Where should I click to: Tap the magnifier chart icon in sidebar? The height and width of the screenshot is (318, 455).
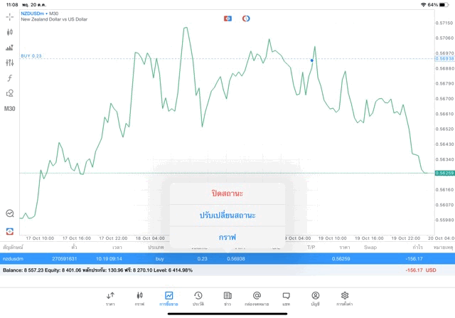tap(9, 213)
